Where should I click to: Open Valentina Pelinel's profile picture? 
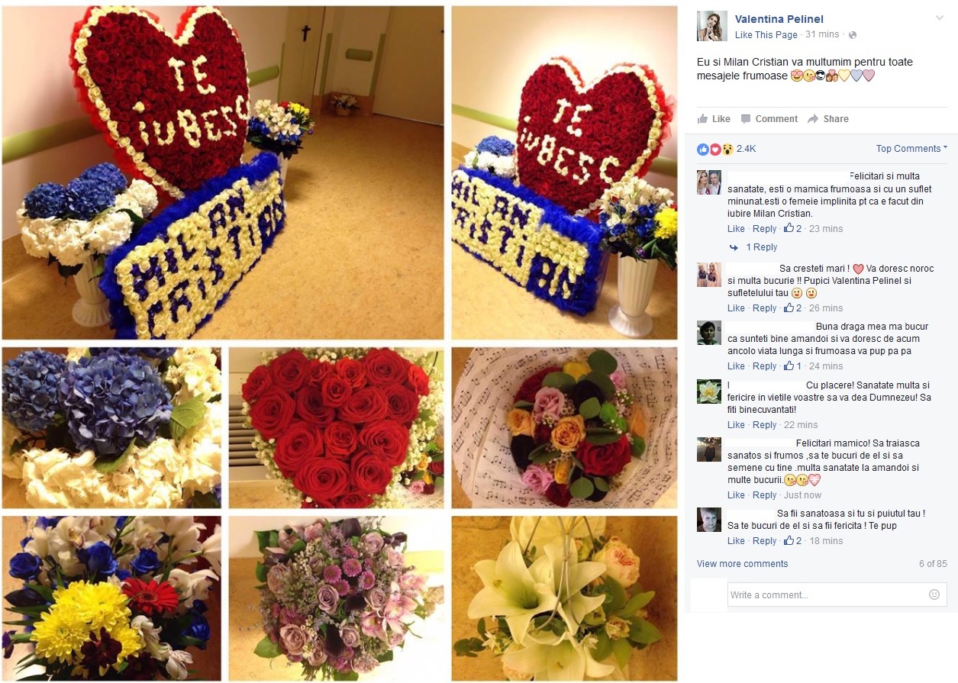click(711, 26)
